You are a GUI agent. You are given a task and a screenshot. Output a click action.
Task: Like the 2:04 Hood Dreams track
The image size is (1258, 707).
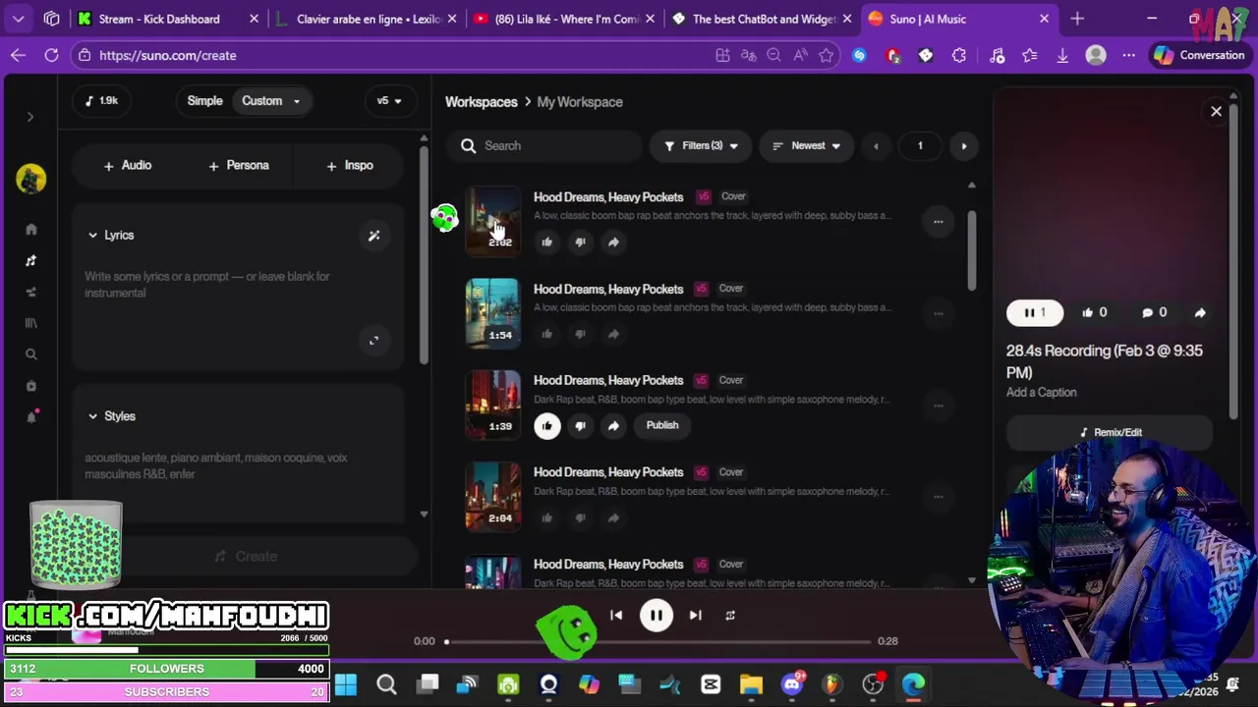(547, 517)
